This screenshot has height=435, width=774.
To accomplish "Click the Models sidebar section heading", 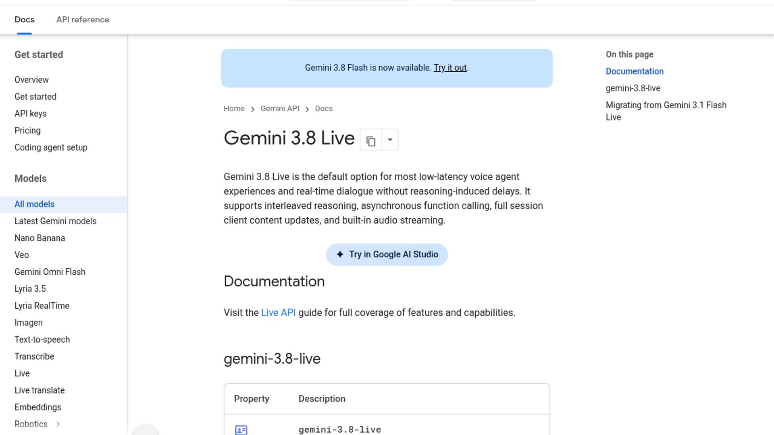I will pos(31,178).
